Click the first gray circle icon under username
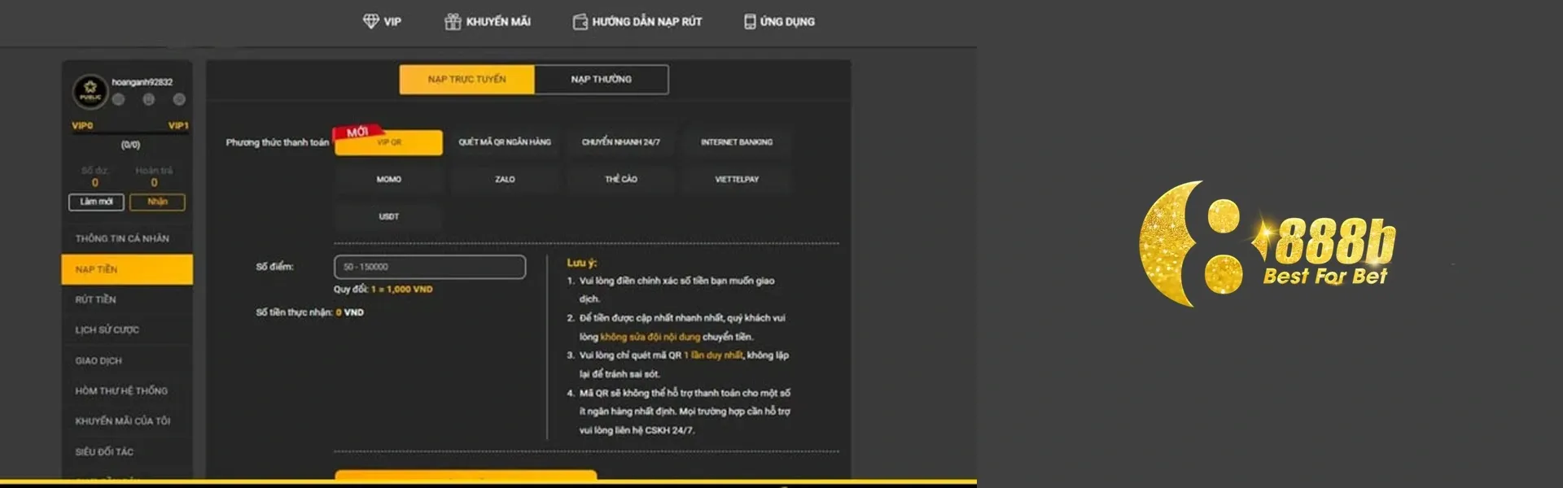This screenshot has width=1563, height=488. (119, 99)
